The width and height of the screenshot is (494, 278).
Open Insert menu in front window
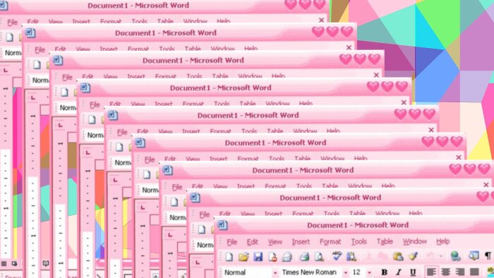[301, 242]
